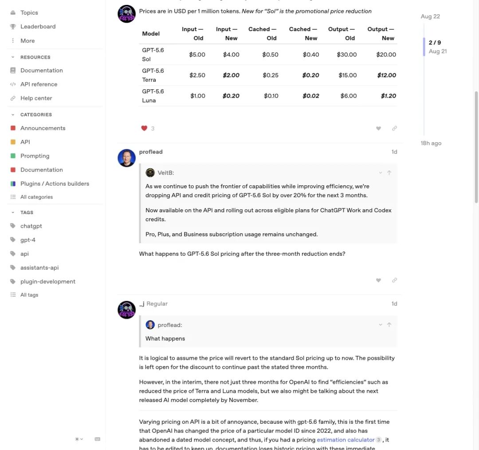Screen dimensions: 479x450
Task: Click the chatgpt tag icon
Action: (13, 226)
